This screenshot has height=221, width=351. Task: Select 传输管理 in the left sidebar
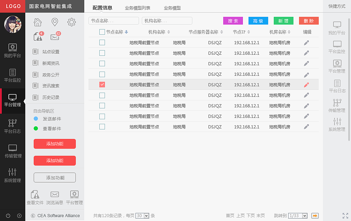12,152
